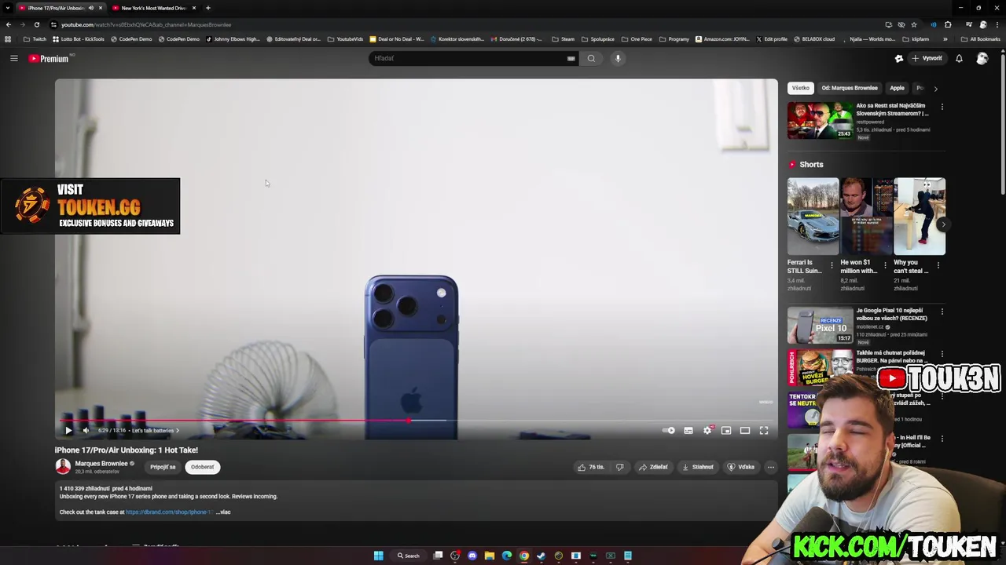
Task: Open the 25:43 Restt streamer video thumbnail
Action: point(820,120)
